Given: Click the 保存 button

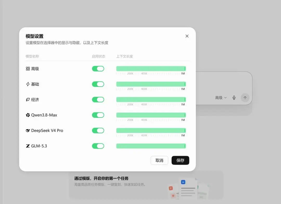Looking at the screenshot, I should (x=180, y=160).
